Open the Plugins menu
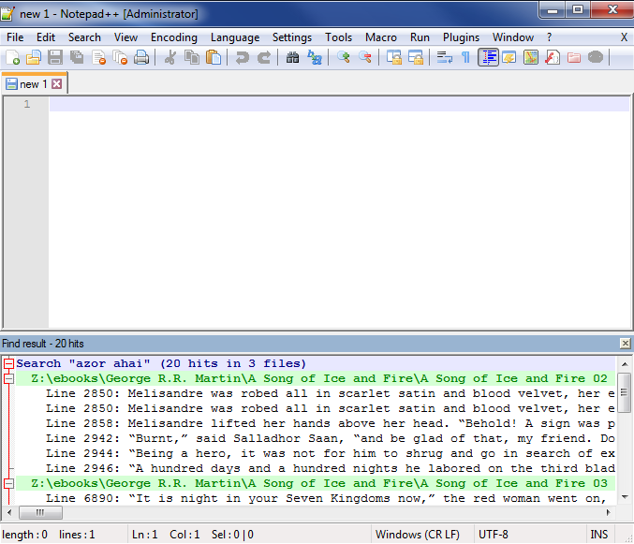634x544 pixels. click(x=461, y=37)
